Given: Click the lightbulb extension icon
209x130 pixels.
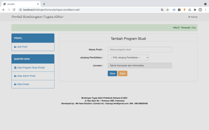Looking at the screenshot, I should pyautogui.click(x=185, y=10).
